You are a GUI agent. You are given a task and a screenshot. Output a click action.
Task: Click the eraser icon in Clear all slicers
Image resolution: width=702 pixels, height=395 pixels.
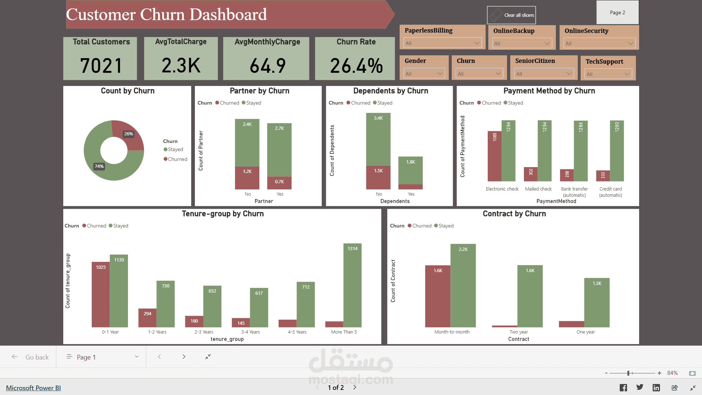496,15
